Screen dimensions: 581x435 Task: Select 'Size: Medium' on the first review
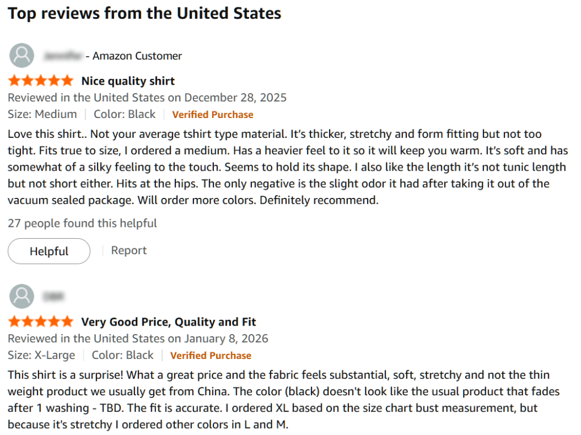coord(43,114)
